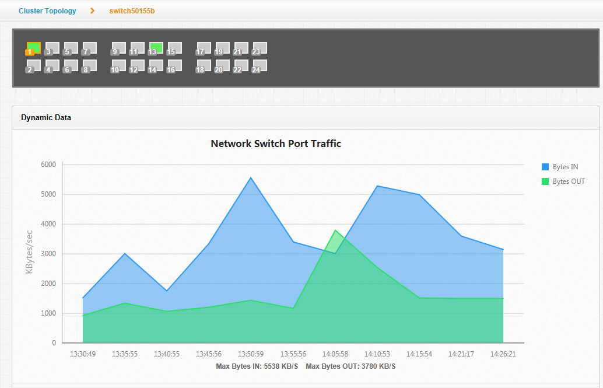Viewport: 603px width, 388px height.
Task: Click the 14:05:58 time axis label
Action: [335, 354]
